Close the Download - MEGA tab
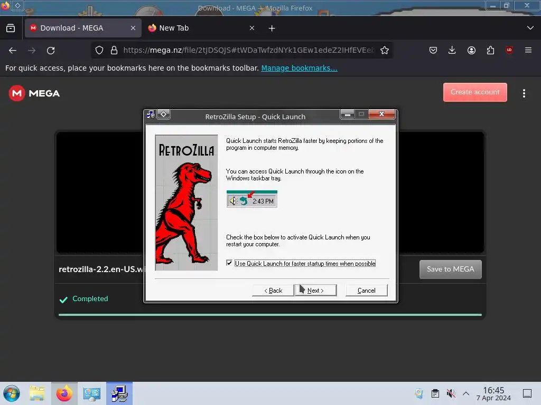This screenshot has width=541, height=405. pyautogui.click(x=133, y=28)
